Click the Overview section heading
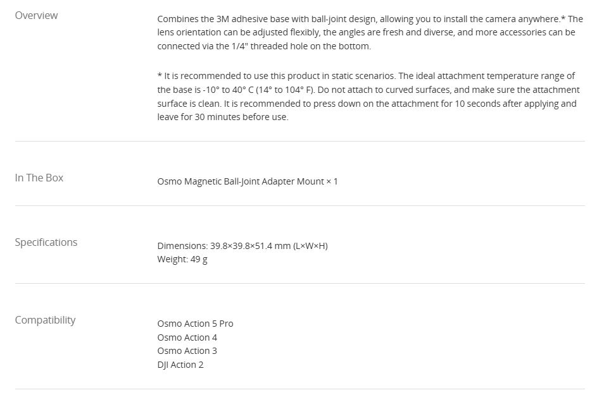597x395 pixels. 36,15
